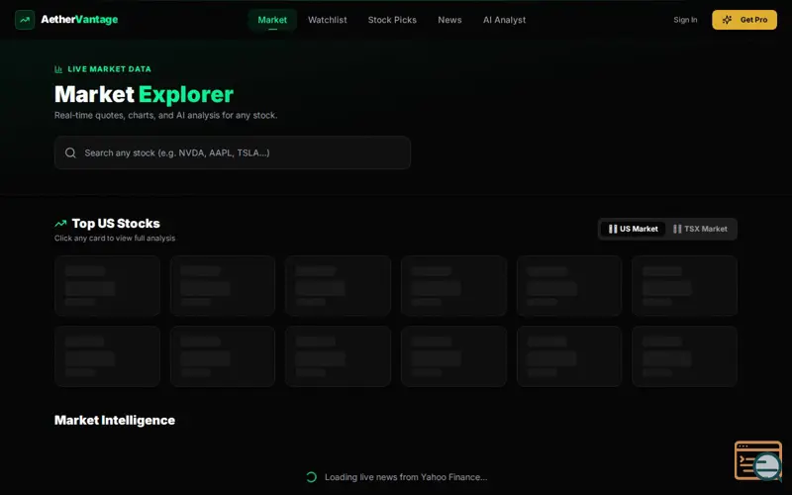
Task: Go to the Stock Picks tab
Action: point(392,20)
